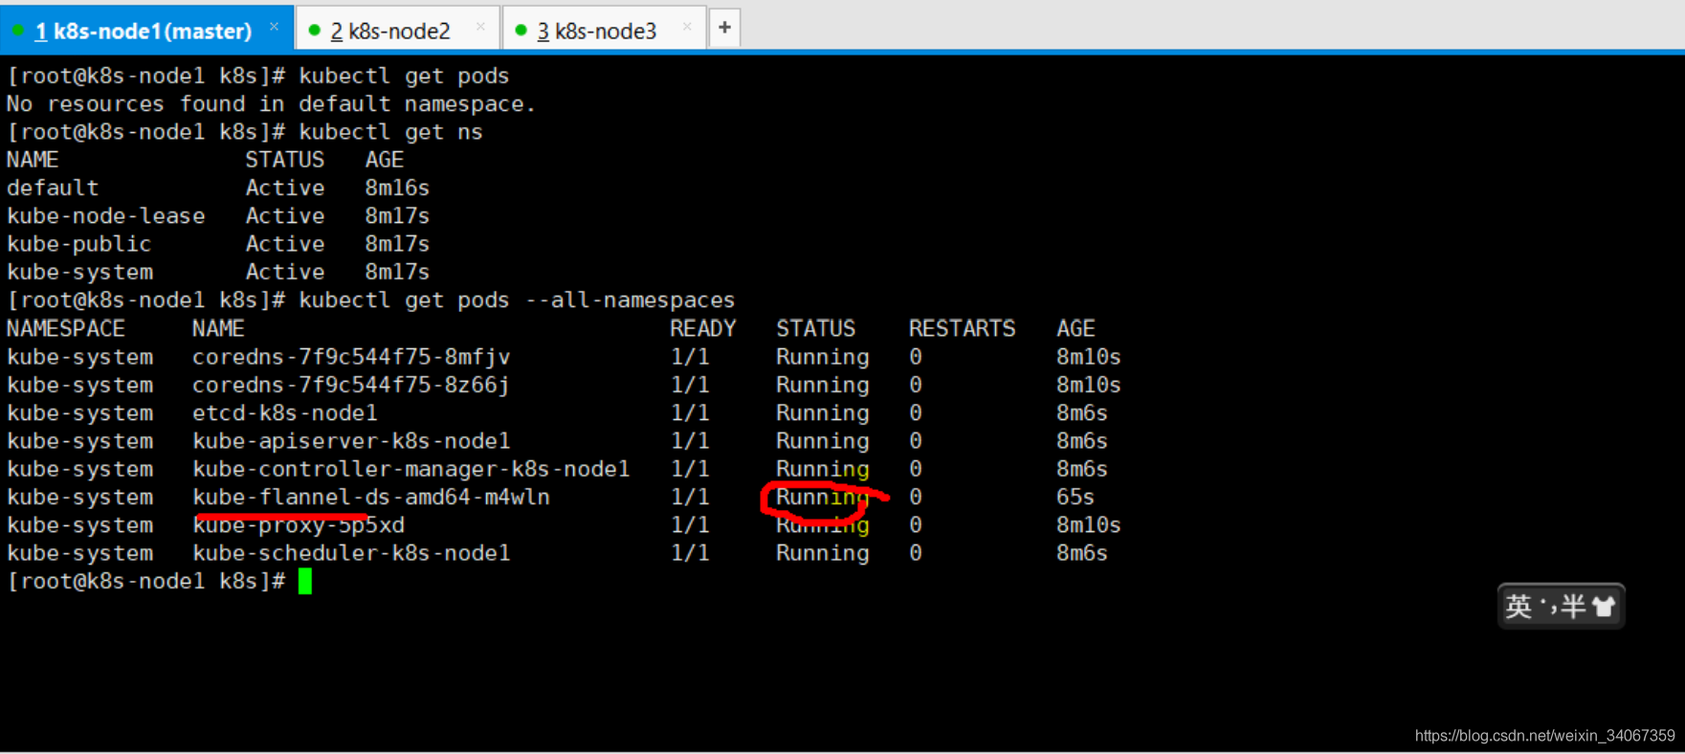This screenshot has height=754, width=1685.
Task: Click the 'No resources found in default namespace.' message
Action: pos(272,103)
